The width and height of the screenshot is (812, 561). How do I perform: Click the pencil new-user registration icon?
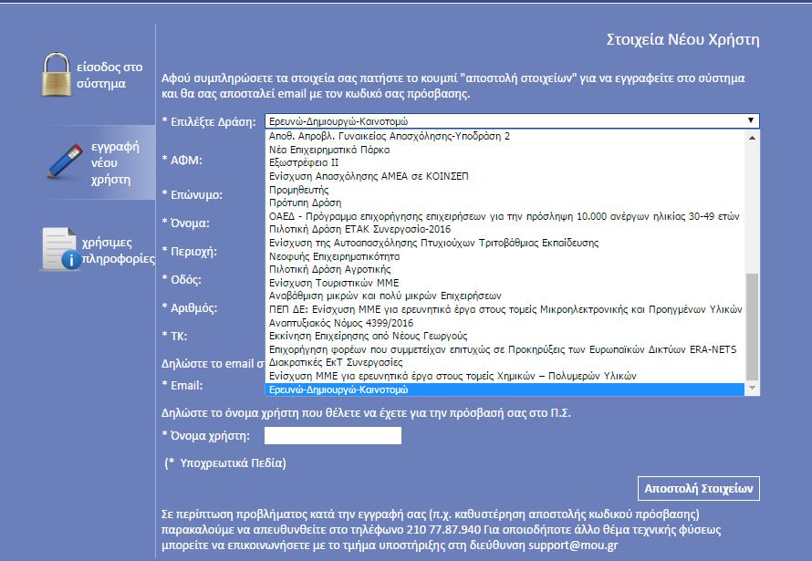click(66, 162)
